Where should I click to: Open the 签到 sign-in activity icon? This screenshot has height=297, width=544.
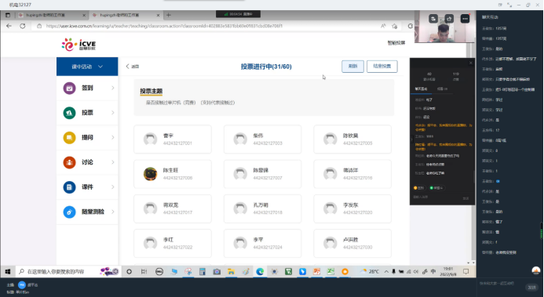point(69,88)
